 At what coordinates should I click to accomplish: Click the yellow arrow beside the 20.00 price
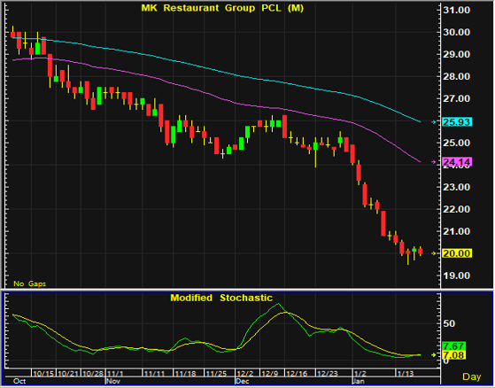(x=434, y=253)
